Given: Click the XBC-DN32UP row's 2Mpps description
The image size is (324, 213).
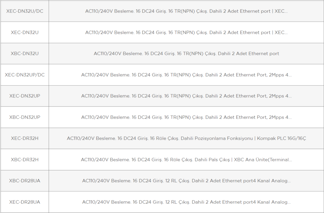Looking at the screenshot, I should pos(186,117).
